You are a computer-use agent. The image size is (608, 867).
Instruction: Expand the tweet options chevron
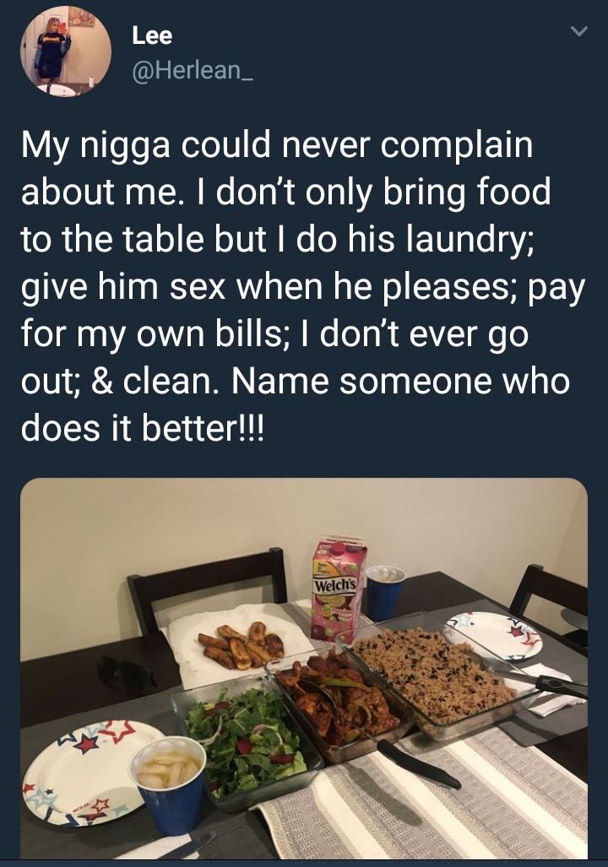(x=578, y=31)
